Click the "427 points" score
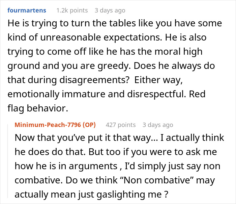 [120, 125]
